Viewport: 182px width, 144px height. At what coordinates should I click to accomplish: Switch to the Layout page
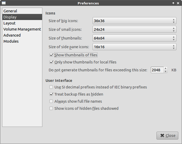[x=22, y=23]
